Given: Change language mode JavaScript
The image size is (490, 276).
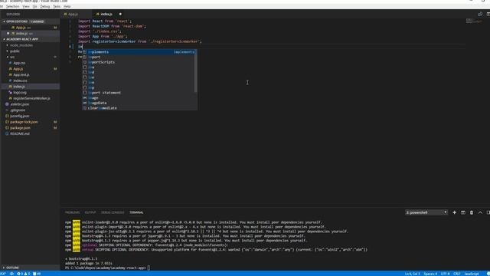Looking at the screenshot, I should 472,274.
